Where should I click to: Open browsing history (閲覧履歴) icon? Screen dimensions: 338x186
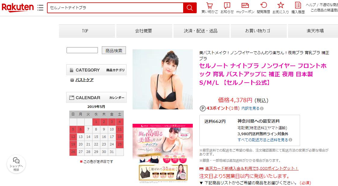(263, 8)
